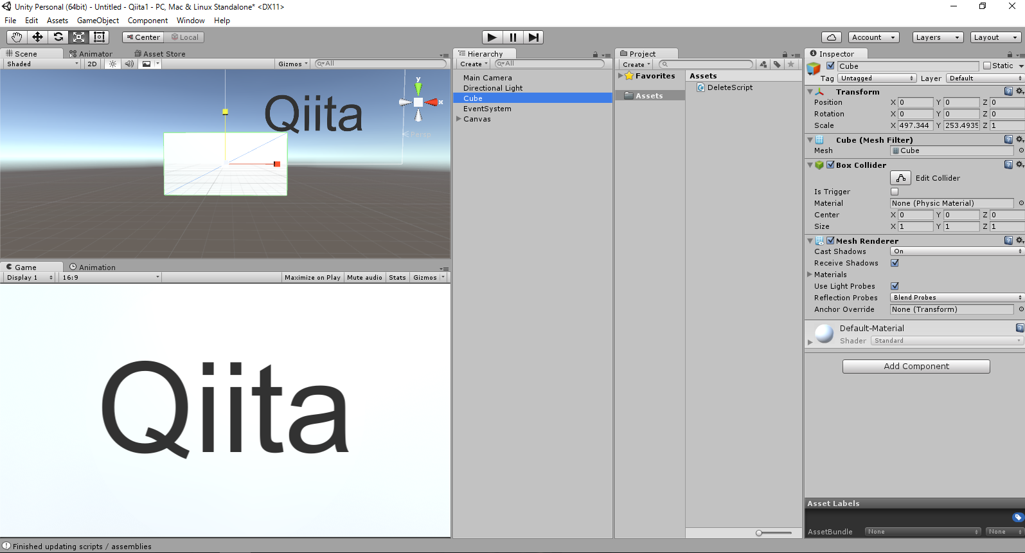Image resolution: width=1025 pixels, height=553 pixels.
Task: Click Project save search star icon
Action: point(791,64)
